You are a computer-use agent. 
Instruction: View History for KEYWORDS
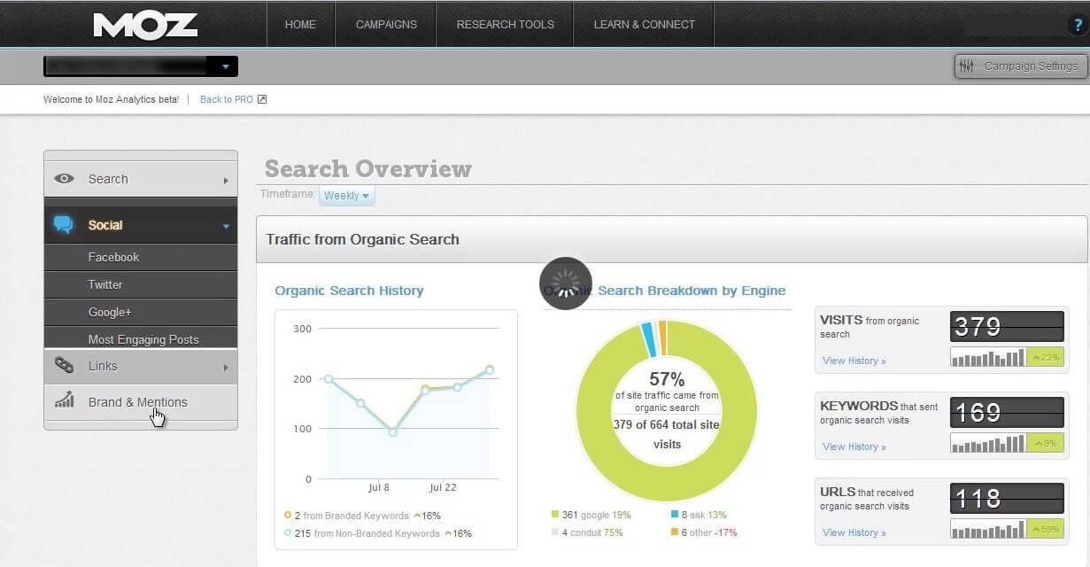tap(854, 447)
